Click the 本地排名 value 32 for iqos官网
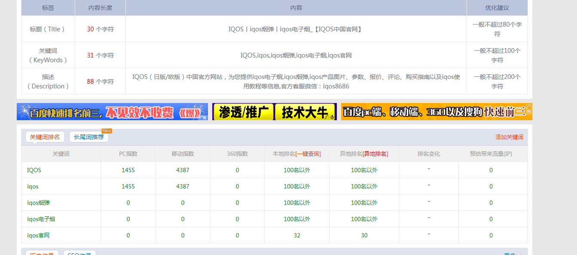Screen dimensions: 577x255 (x=297, y=235)
